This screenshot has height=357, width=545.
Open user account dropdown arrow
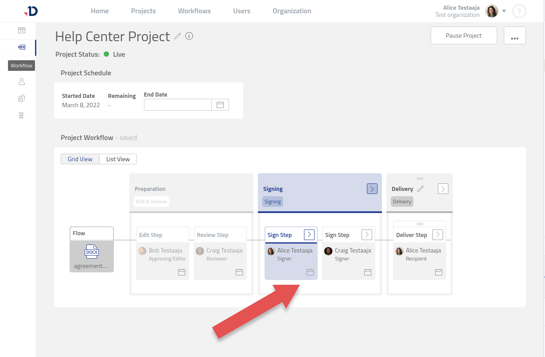click(504, 11)
